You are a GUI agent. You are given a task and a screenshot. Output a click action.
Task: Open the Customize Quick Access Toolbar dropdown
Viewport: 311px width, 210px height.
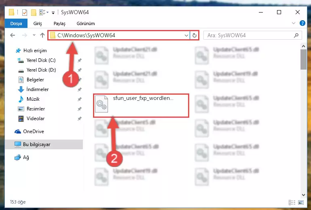pyautogui.click(x=53, y=13)
